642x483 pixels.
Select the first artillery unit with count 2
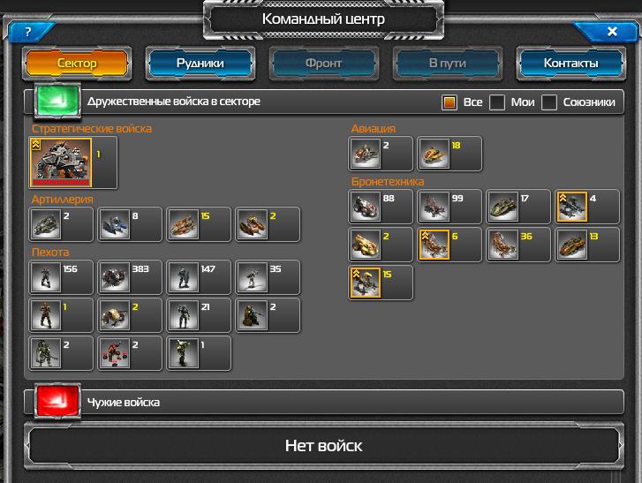[61, 224]
